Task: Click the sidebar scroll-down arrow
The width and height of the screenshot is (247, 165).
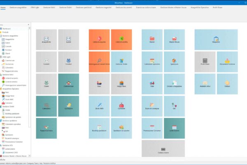Action: [x=30, y=156]
